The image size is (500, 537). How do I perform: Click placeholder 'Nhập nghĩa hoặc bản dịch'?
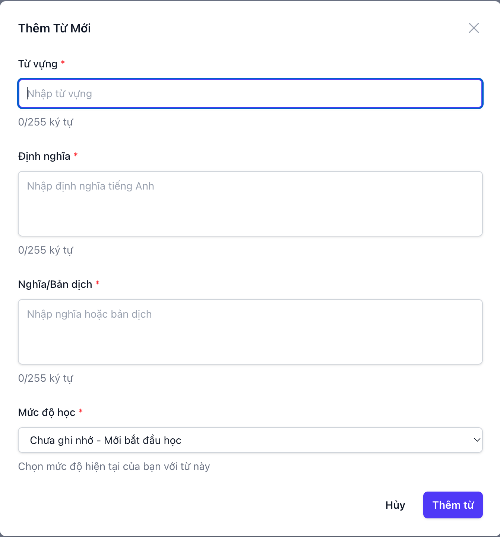coord(89,314)
